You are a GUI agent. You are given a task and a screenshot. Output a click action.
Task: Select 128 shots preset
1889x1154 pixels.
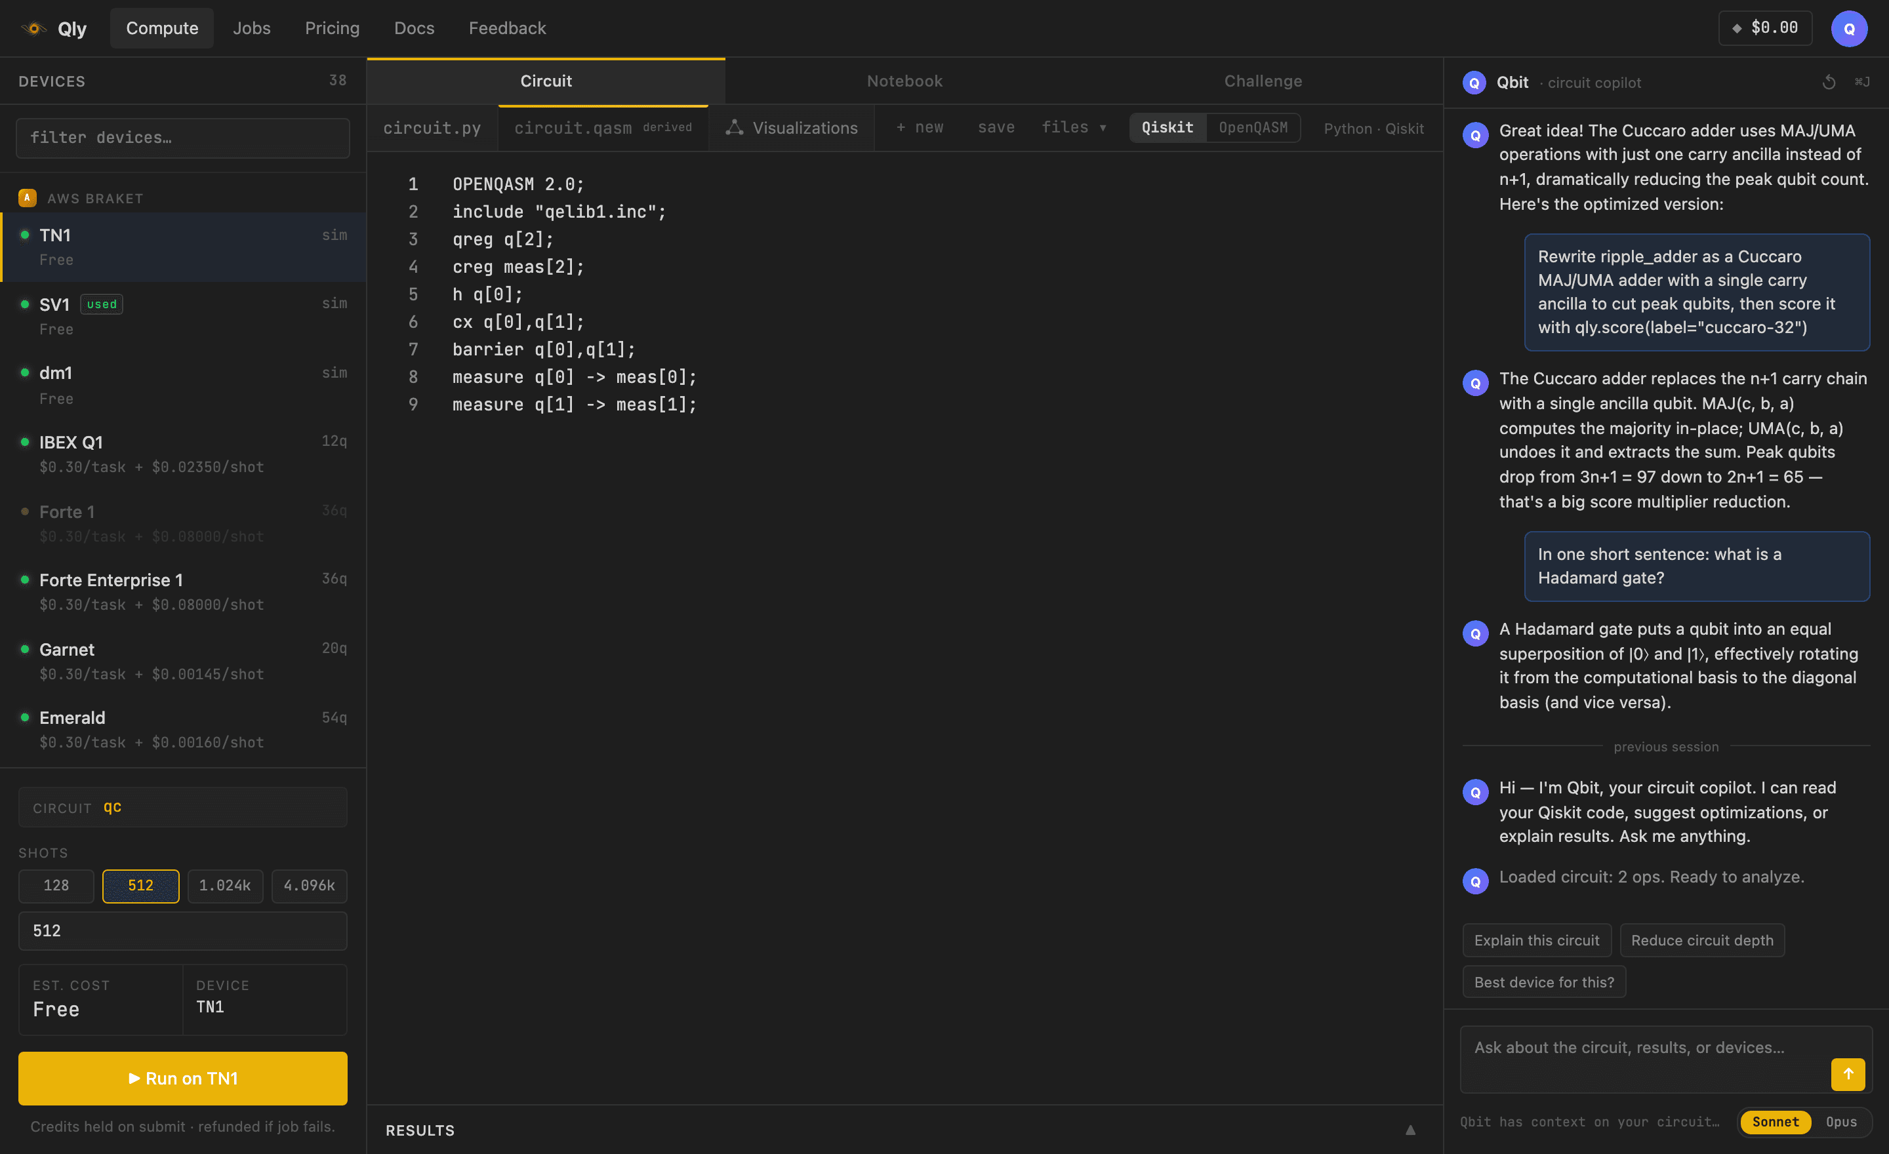[56, 886]
